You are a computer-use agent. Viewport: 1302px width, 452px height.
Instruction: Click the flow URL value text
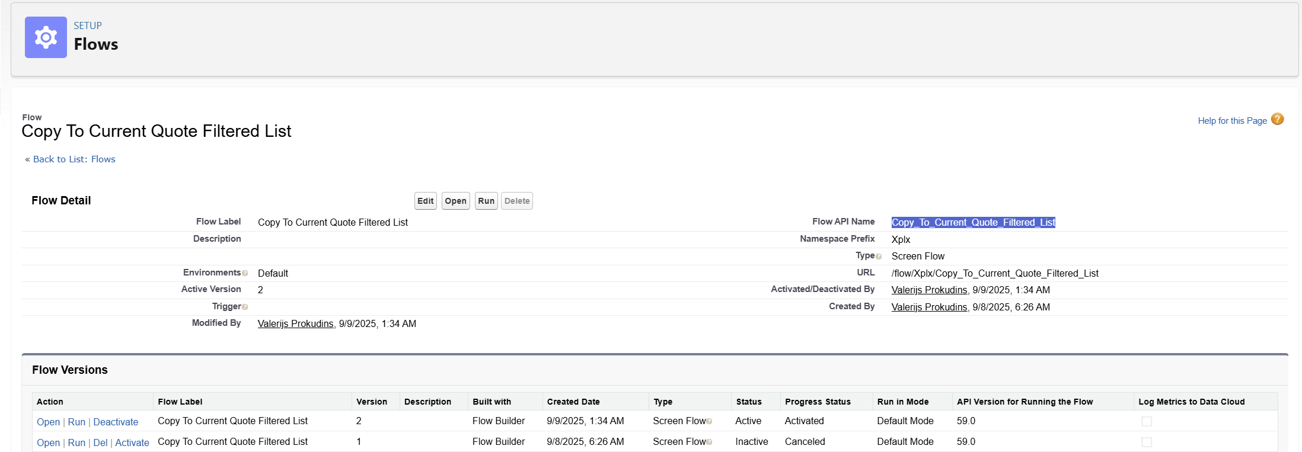click(x=995, y=273)
